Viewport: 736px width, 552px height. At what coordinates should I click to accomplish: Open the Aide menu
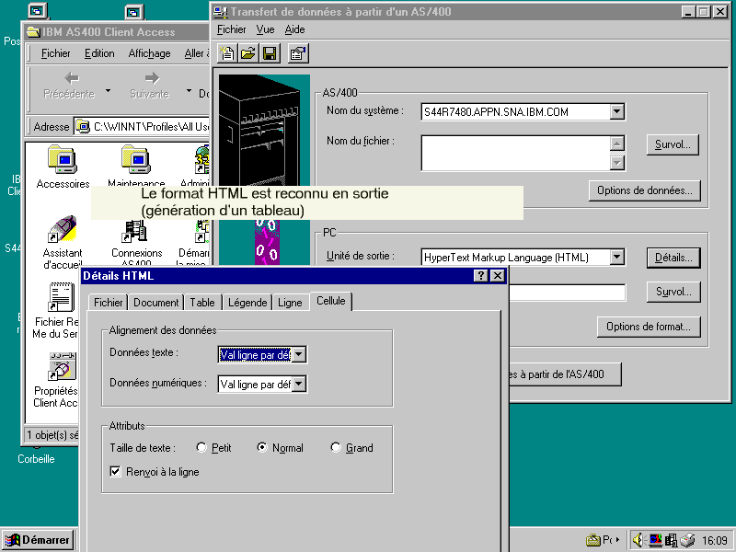coord(294,29)
